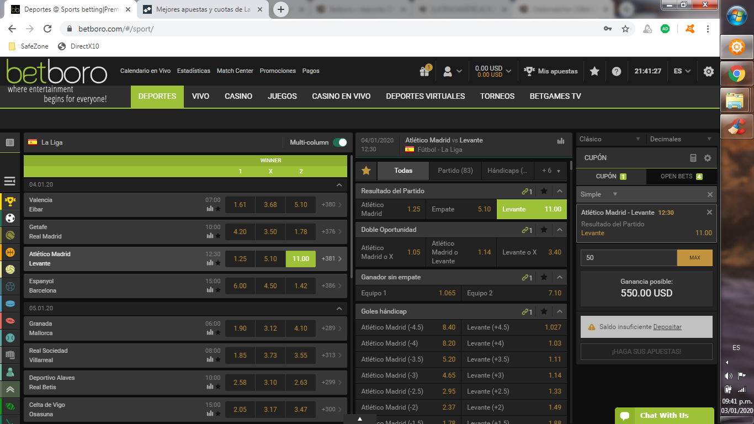
Task: Open the help question mark icon
Action: tap(617, 71)
